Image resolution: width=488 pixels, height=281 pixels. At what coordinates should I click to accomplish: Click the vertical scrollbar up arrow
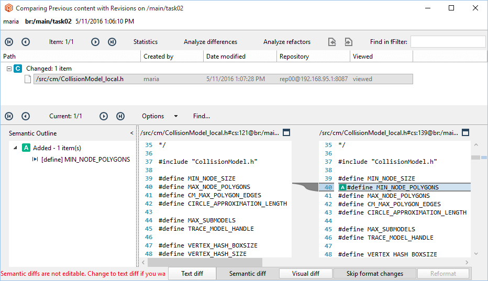click(476, 145)
